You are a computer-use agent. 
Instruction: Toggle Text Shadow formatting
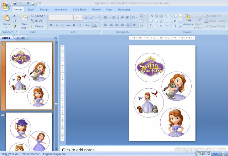[x=74, y=25]
